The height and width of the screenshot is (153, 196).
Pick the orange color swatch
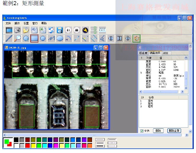[90, 145]
